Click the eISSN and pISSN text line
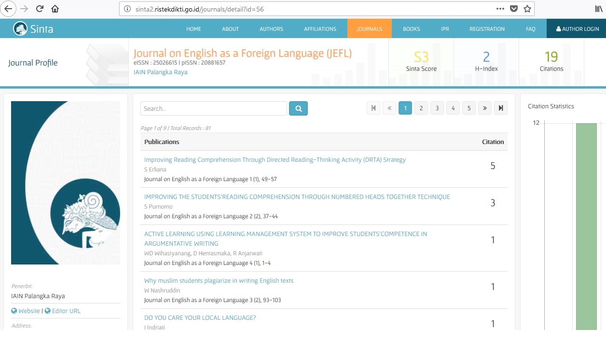606x343 pixels. (179, 63)
